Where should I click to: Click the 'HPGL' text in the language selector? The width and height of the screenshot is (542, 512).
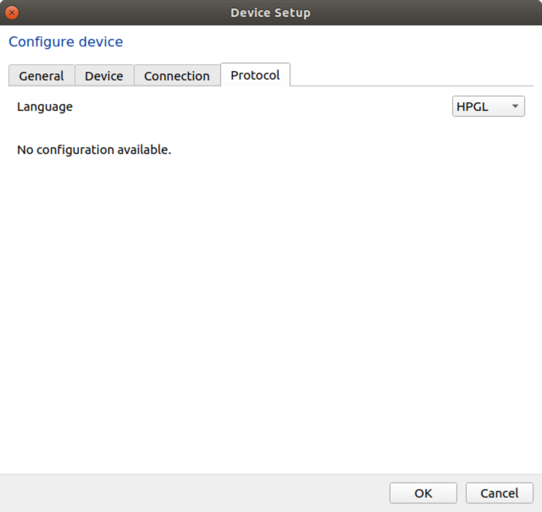(x=472, y=106)
